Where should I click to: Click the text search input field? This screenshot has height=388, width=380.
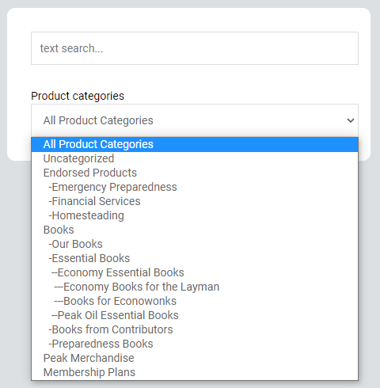click(x=195, y=48)
